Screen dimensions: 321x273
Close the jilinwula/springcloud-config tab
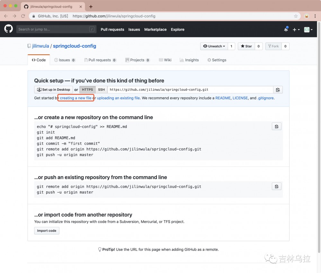click(81, 7)
